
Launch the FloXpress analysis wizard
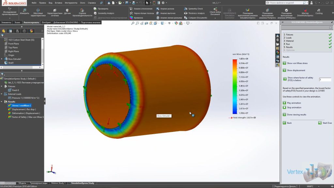click(267, 13)
